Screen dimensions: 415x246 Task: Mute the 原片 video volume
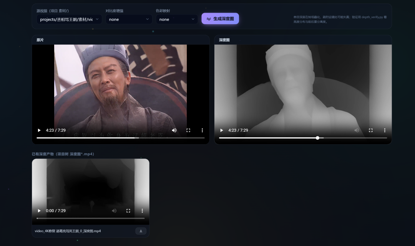pos(174,130)
